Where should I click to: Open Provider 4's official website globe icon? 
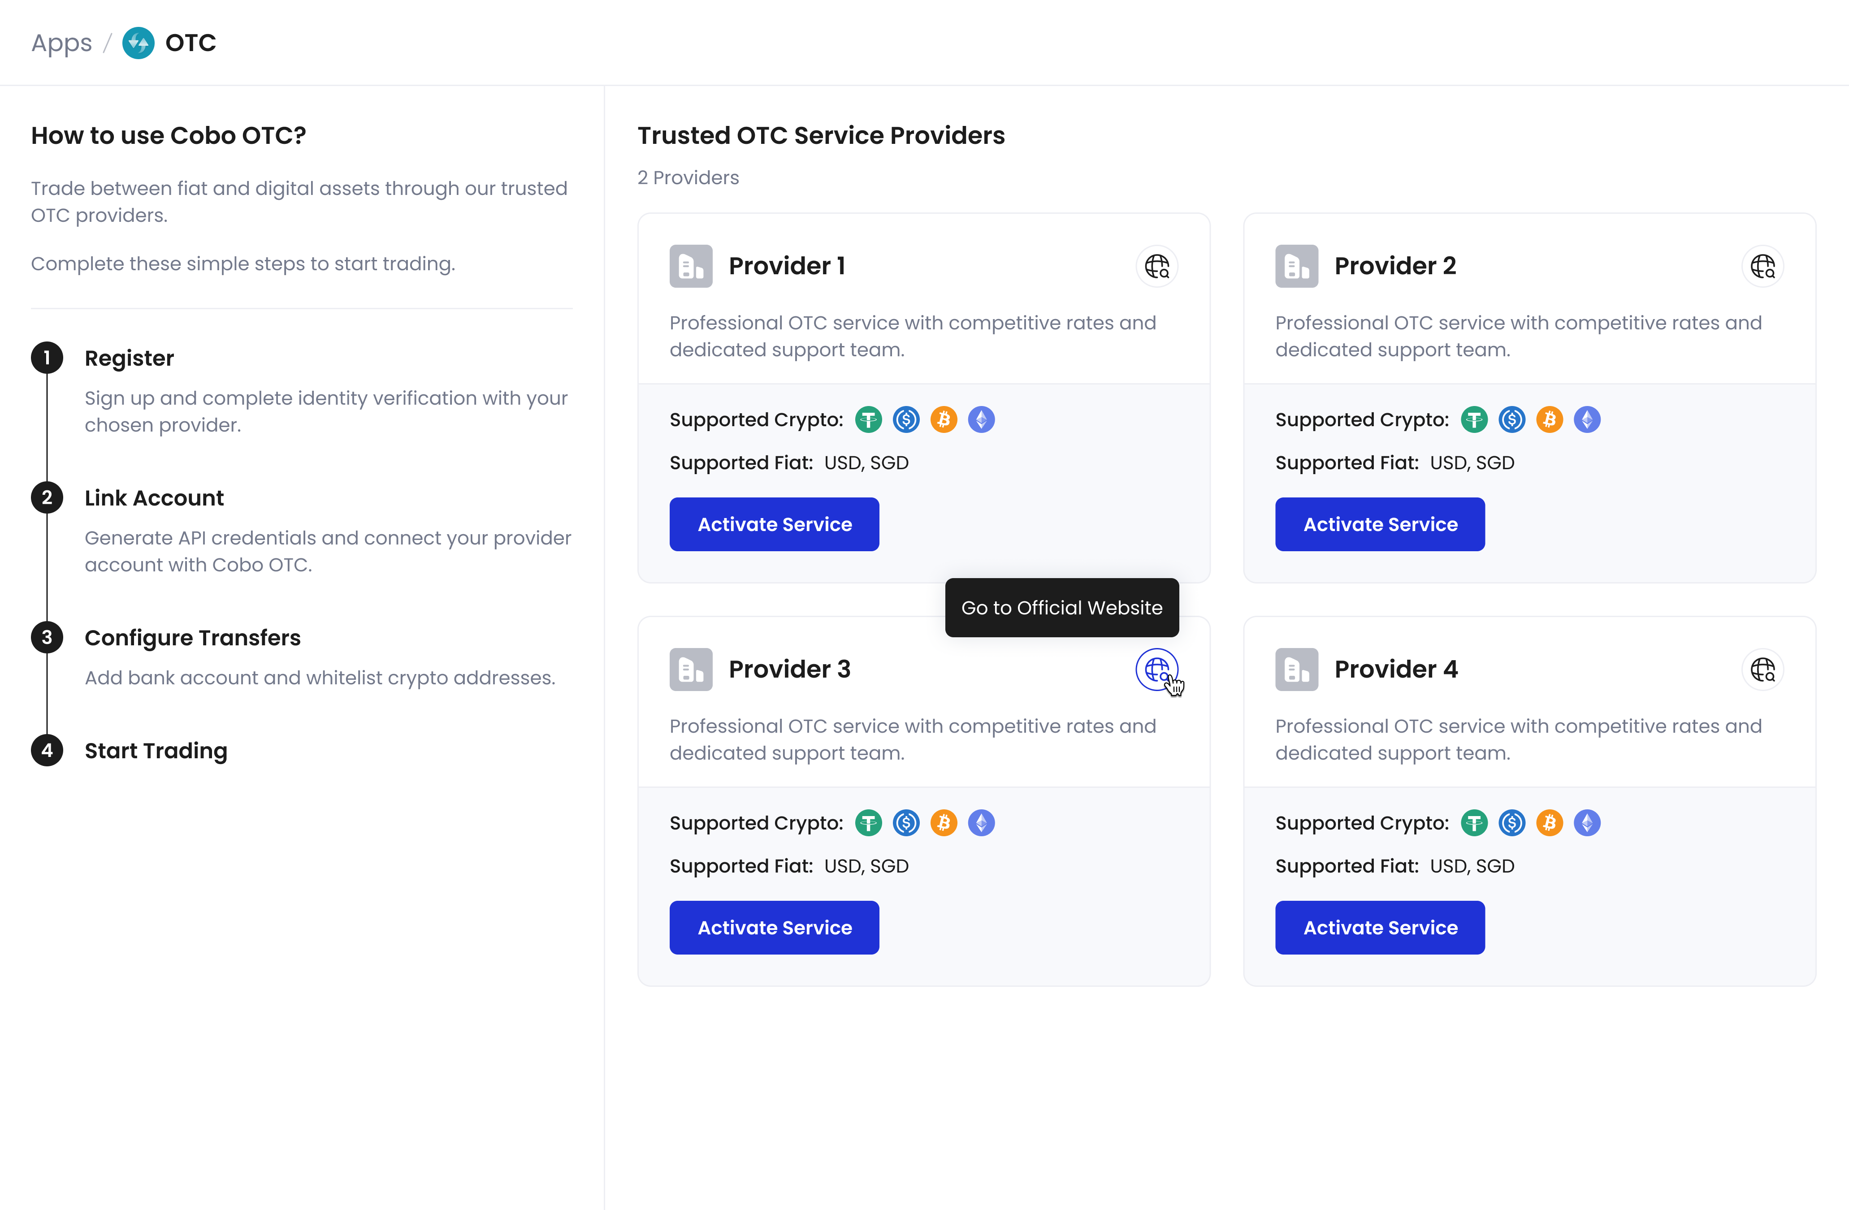1762,670
